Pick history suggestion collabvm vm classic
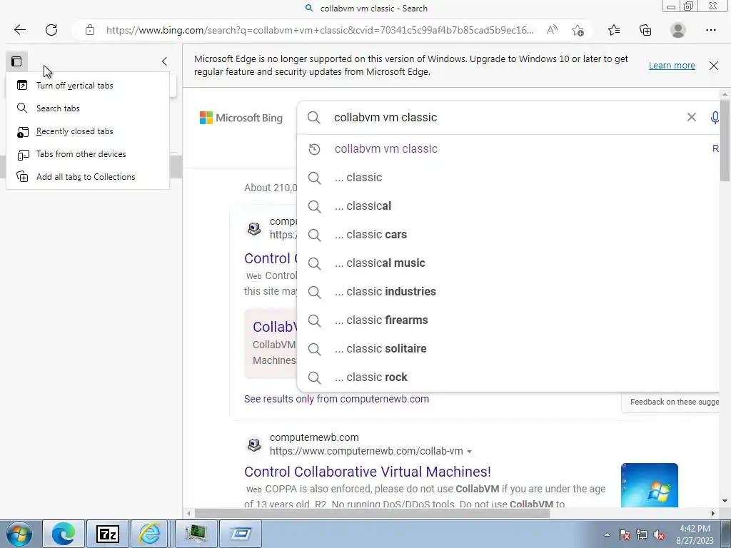Image resolution: width=731 pixels, height=548 pixels. pyautogui.click(x=508, y=149)
